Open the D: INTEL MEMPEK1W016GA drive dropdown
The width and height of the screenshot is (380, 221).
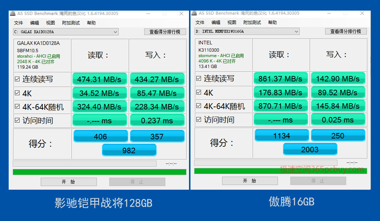click(x=247, y=31)
